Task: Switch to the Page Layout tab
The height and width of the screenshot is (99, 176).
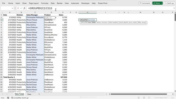Action: (x=34, y=3)
